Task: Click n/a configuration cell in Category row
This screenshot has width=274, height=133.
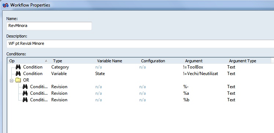Action: (142, 67)
